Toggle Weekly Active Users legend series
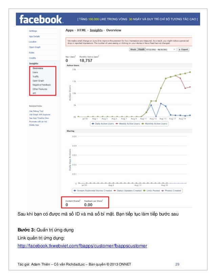The image size is (216, 279). tap(128, 124)
